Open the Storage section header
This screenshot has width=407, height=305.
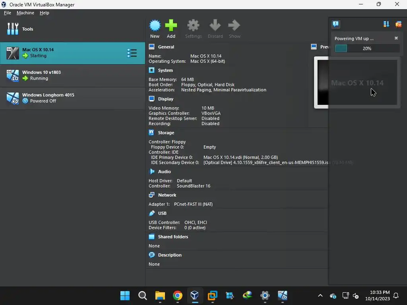(x=166, y=133)
